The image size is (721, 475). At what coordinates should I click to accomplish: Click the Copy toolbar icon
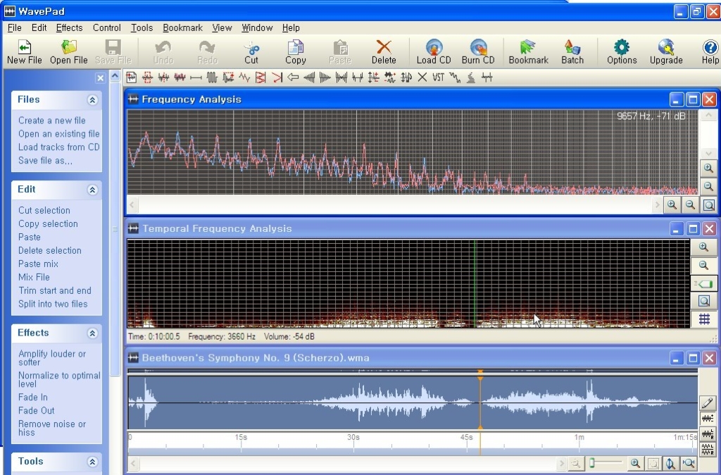pos(295,51)
